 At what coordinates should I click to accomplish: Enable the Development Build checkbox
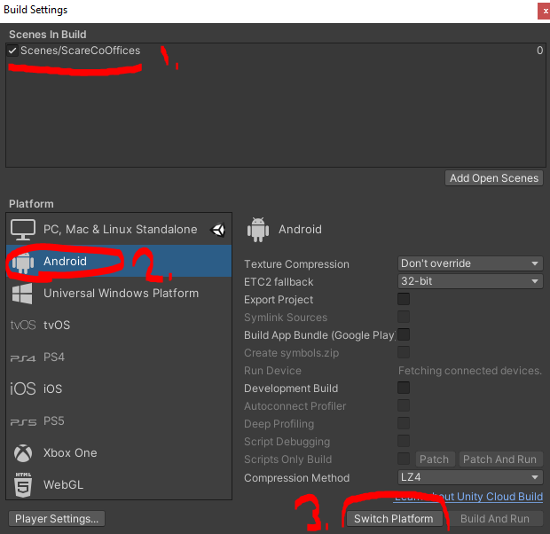pos(404,388)
